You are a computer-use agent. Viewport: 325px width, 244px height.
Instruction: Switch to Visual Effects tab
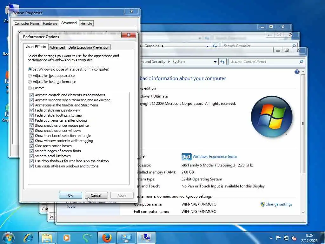[x=36, y=47]
